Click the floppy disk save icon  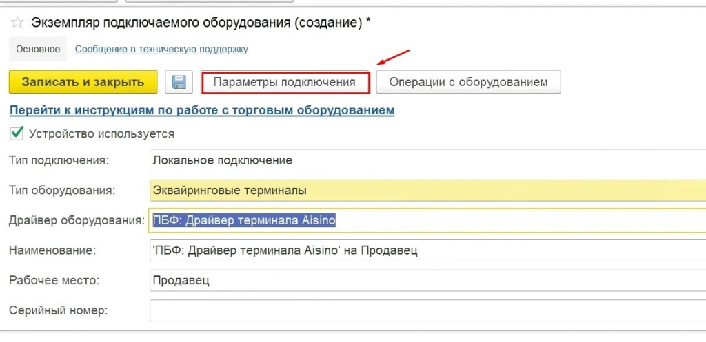pyautogui.click(x=179, y=82)
